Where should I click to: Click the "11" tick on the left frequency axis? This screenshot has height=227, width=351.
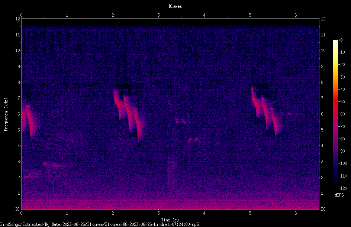click(18, 35)
